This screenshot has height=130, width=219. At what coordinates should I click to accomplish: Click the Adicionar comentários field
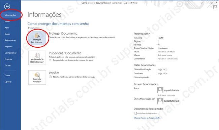167,58
